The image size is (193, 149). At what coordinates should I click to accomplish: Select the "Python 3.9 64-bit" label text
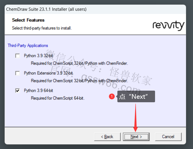click(x=39, y=91)
